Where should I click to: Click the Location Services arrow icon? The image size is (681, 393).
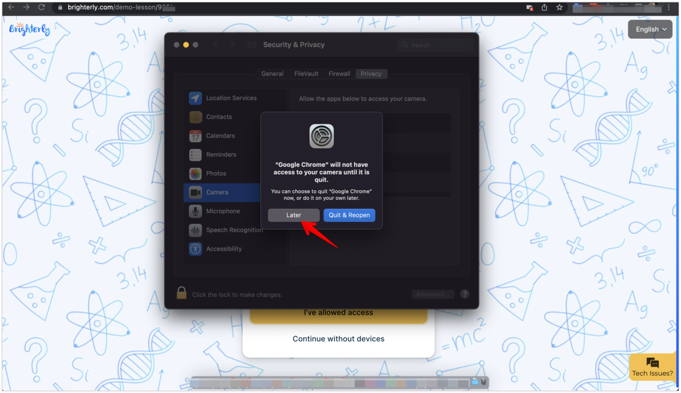point(195,98)
